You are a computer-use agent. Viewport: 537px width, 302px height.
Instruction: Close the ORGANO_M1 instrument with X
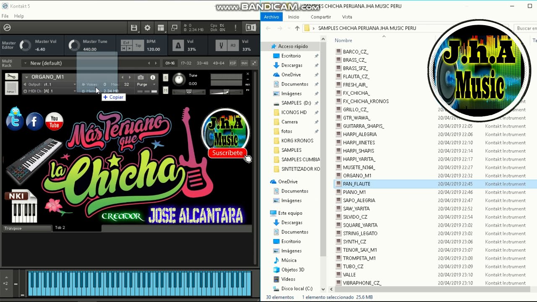tap(248, 74)
